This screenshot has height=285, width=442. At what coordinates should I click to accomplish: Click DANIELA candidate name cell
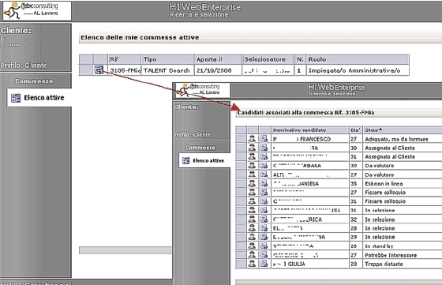(310, 183)
